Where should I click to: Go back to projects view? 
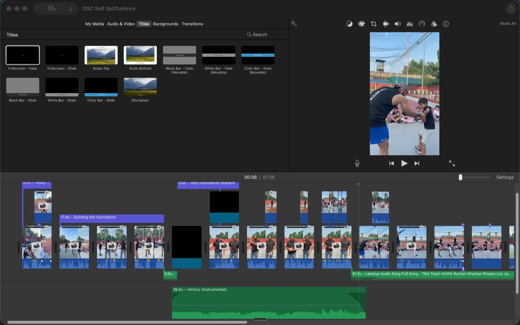[x=37, y=8]
